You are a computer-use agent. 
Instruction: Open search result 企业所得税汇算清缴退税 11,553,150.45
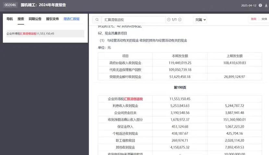[x=45, y=34]
